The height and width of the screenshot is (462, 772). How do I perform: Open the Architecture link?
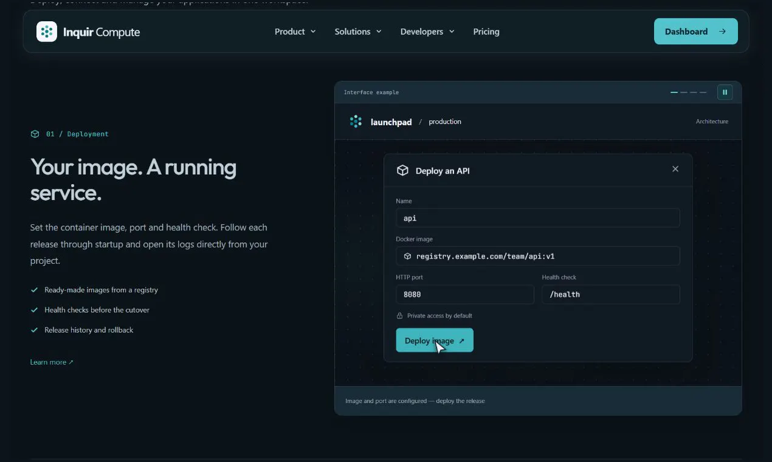[712, 122]
